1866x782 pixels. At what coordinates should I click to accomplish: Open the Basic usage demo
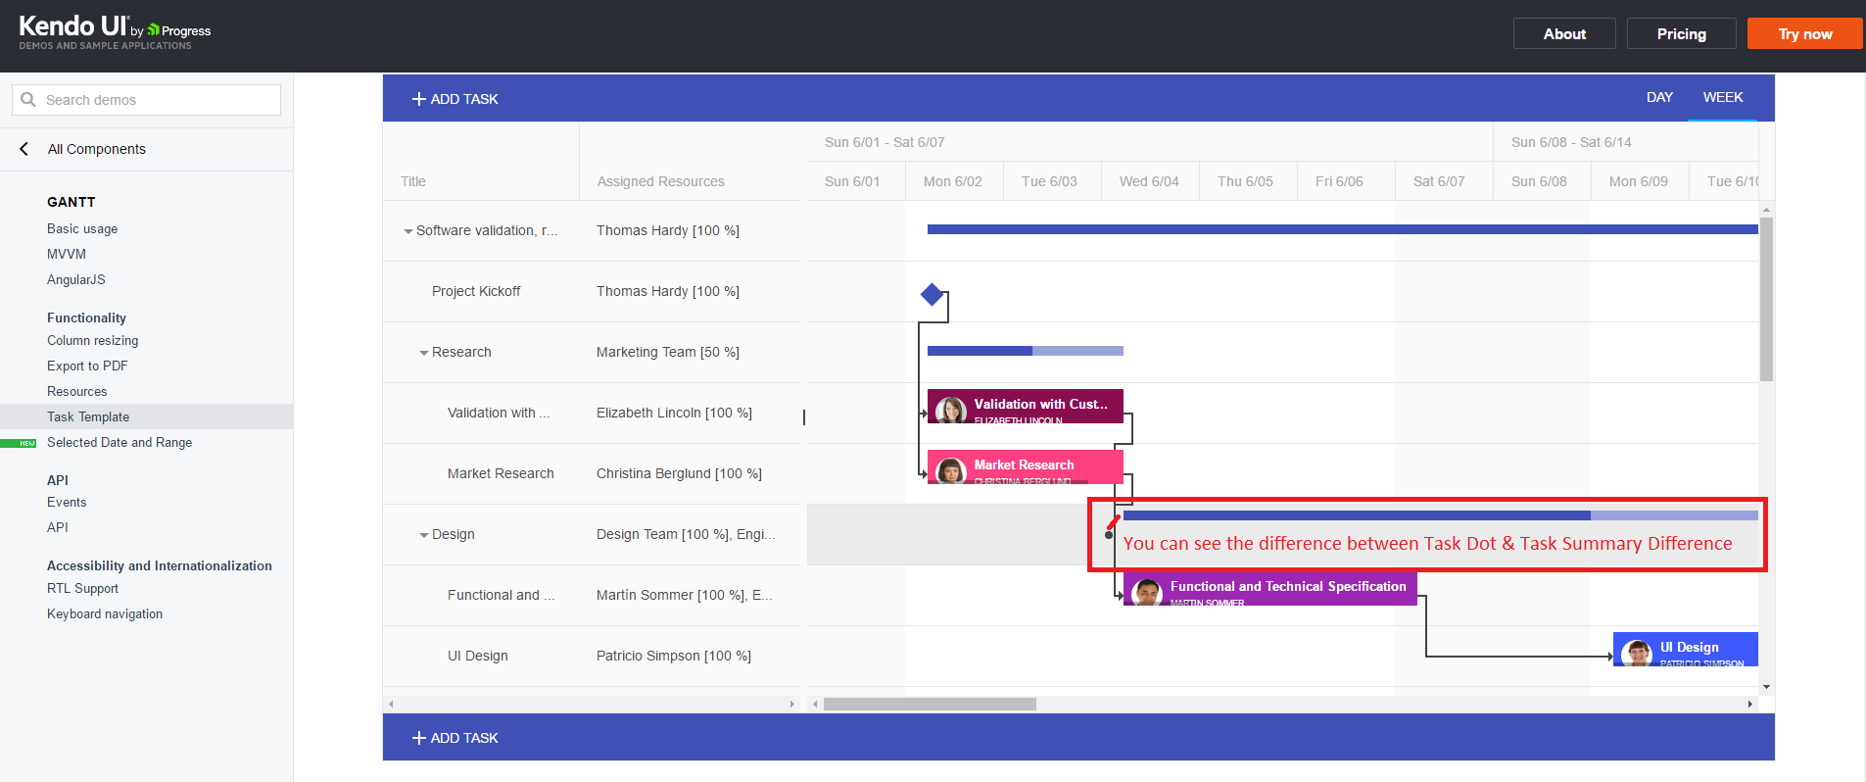(82, 228)
